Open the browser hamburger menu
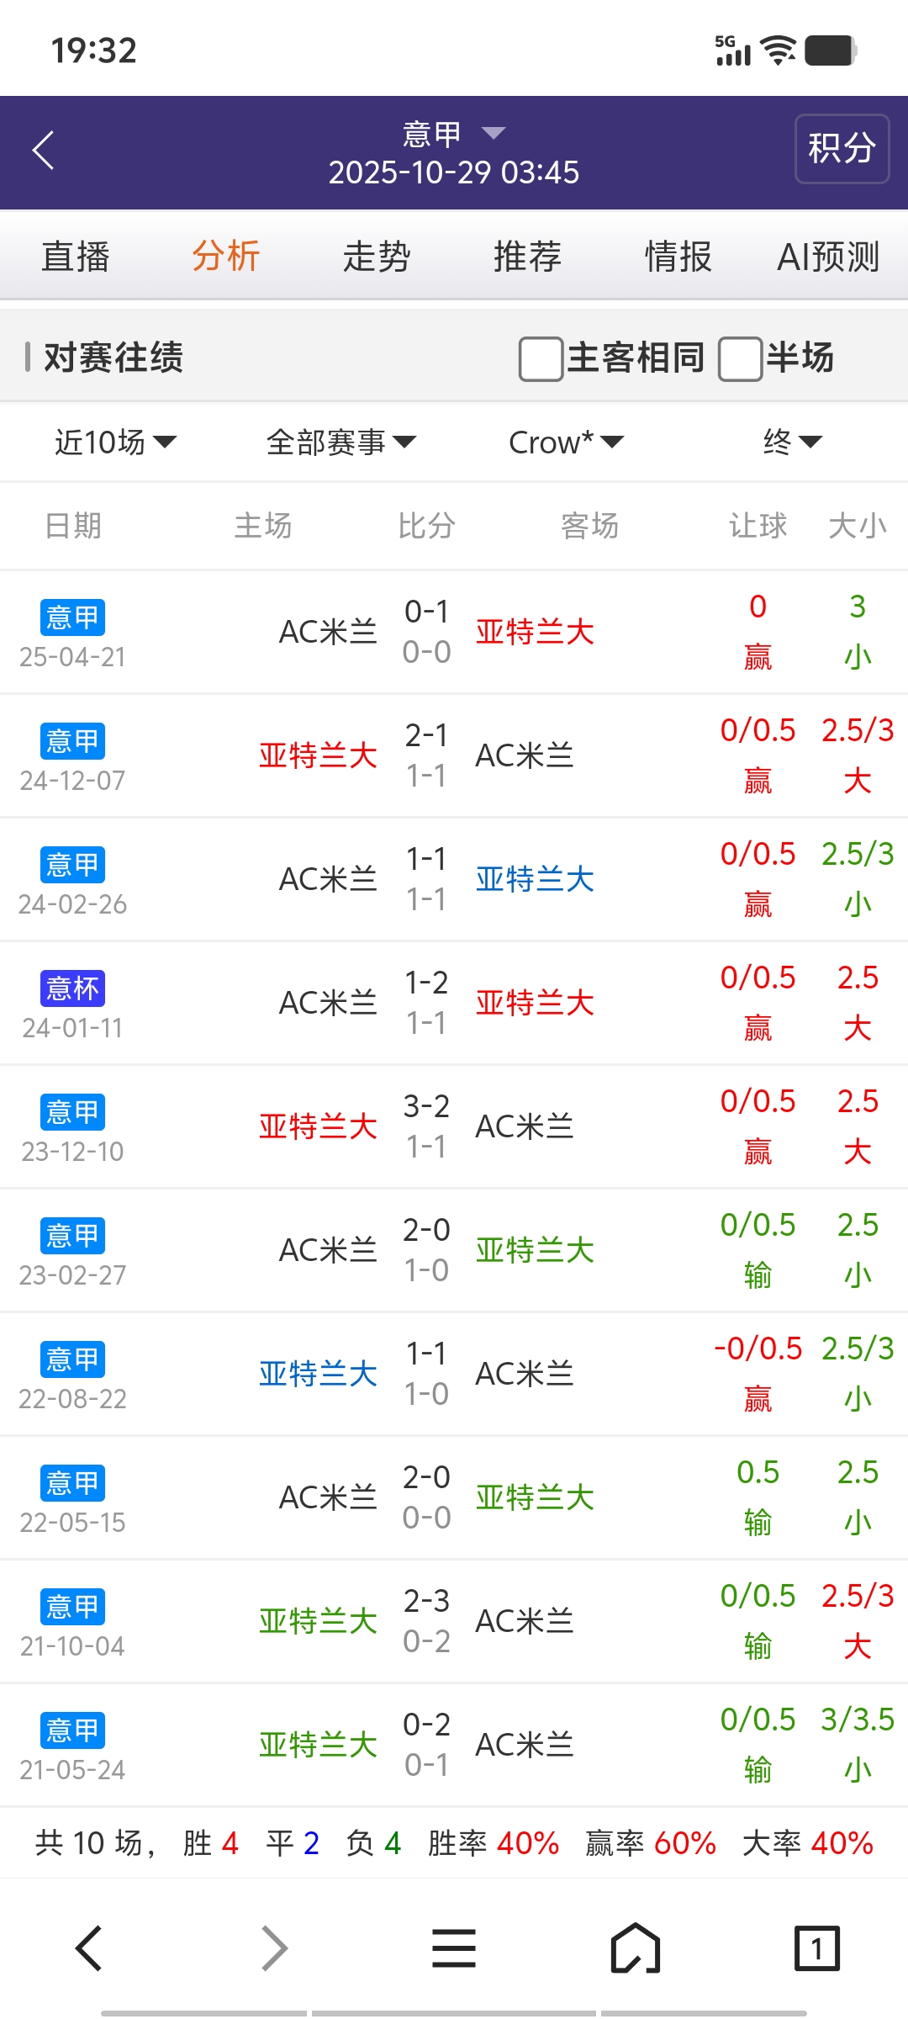This screenshot has height=2019, width=908. [x=454, y=1947]
